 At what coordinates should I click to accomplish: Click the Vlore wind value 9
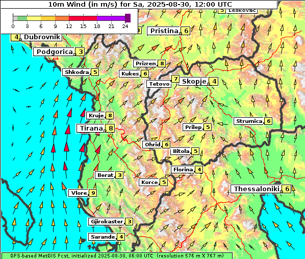pos(93,193)
